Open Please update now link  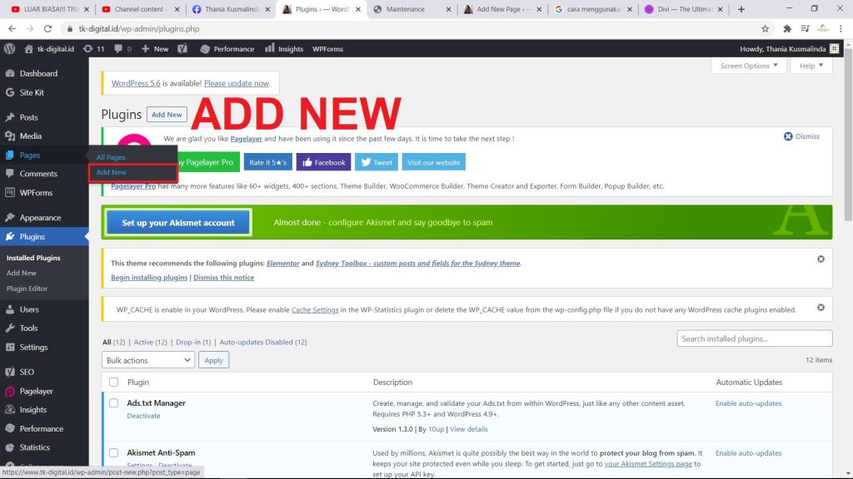tap(237, 83)
